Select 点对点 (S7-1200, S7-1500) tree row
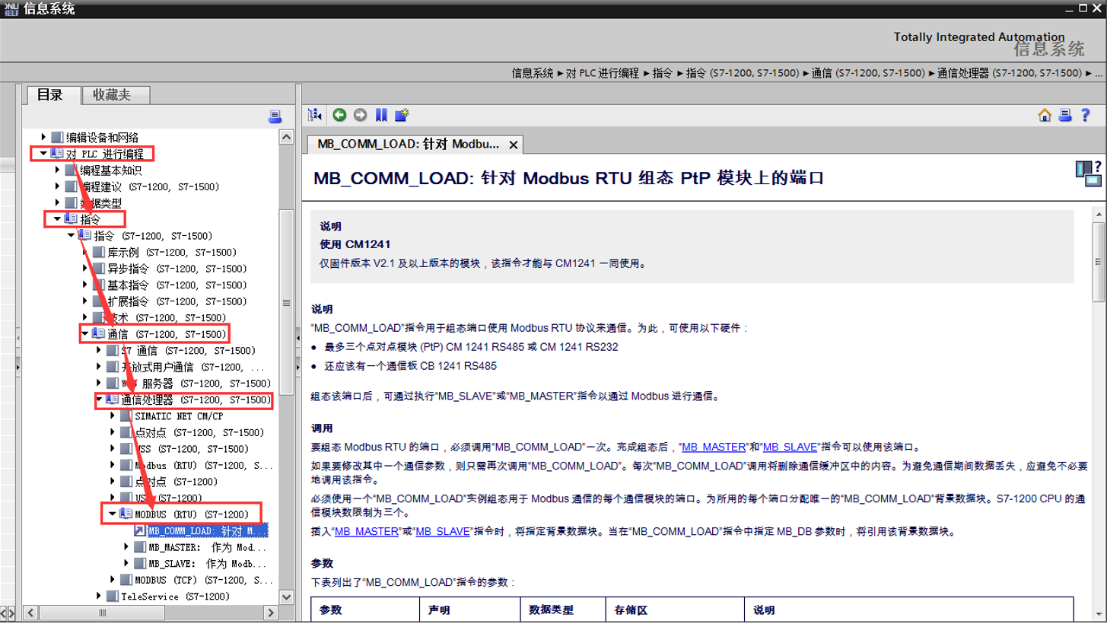Viewport: 1107px width, 624px height. point(199,432)
